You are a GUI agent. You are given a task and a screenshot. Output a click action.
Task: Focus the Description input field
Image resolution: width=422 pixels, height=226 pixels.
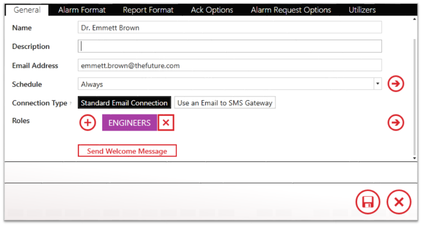coord(230,46)
